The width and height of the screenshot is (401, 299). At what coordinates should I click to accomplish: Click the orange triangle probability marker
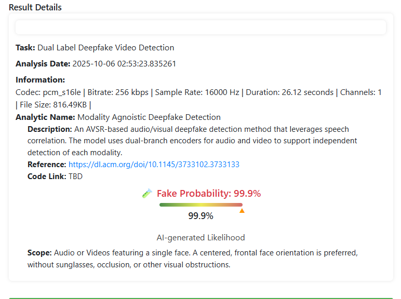click(242, 211)
